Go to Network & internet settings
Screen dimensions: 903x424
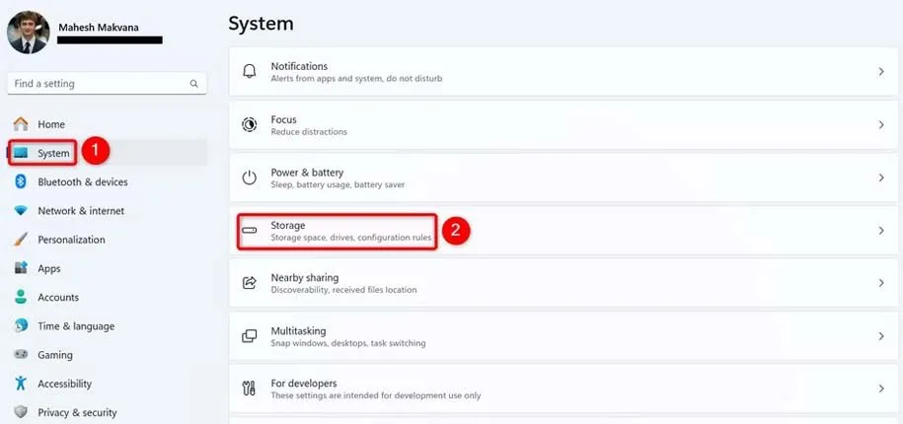click(80, 211)
